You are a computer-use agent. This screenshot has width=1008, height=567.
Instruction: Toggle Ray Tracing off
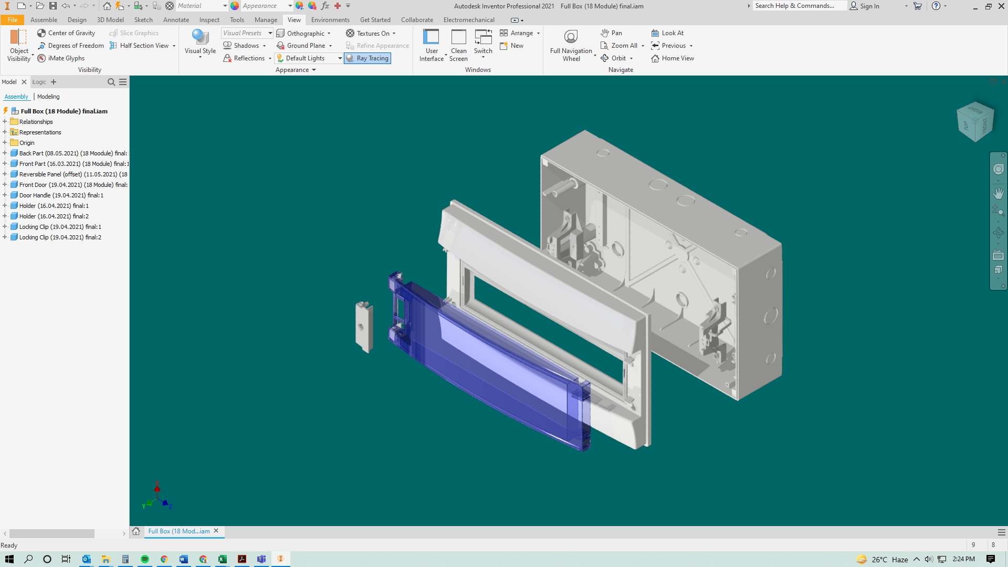coord(367,58)
